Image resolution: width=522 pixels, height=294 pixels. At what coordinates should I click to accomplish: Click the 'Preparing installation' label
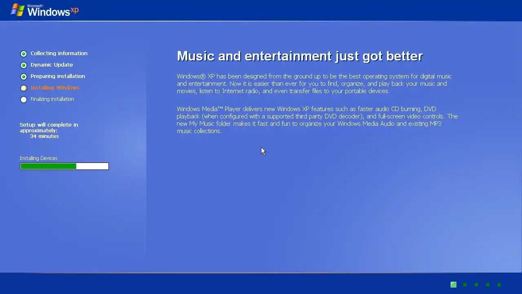(x=58, y=76)
